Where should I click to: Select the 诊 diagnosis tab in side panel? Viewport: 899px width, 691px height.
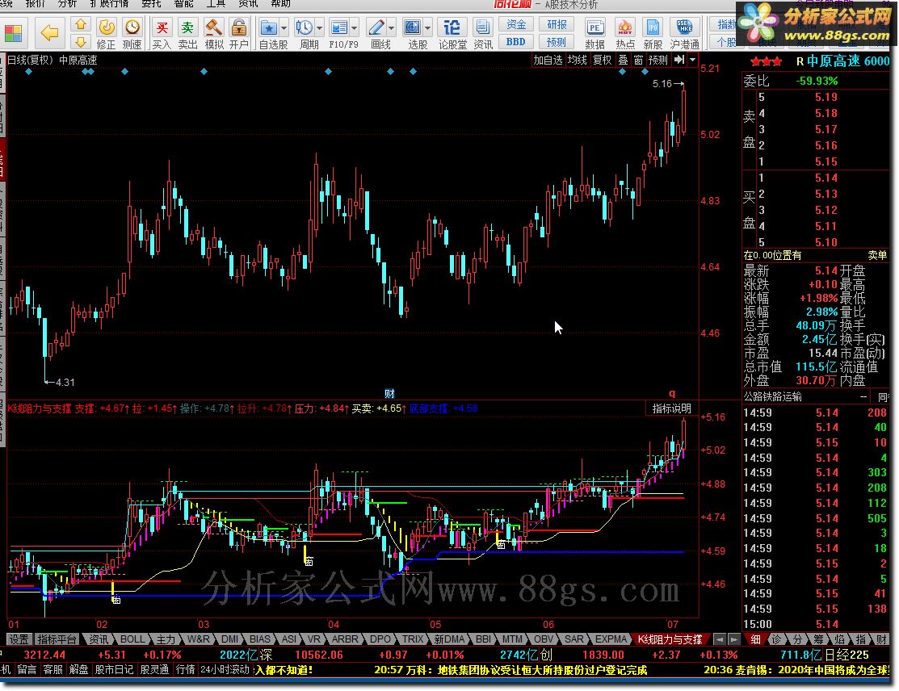pyautogui.click(x=775, y=639)
